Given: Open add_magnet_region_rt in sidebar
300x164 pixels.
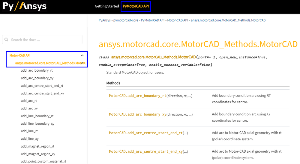Looking at the screenshot, I should tap(38, 146).
